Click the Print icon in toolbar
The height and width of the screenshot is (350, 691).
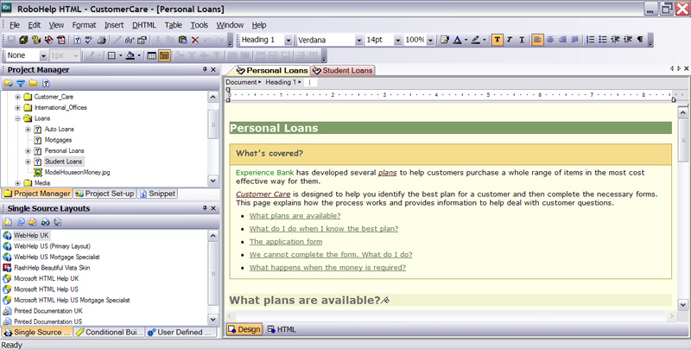tap(101, 40)
